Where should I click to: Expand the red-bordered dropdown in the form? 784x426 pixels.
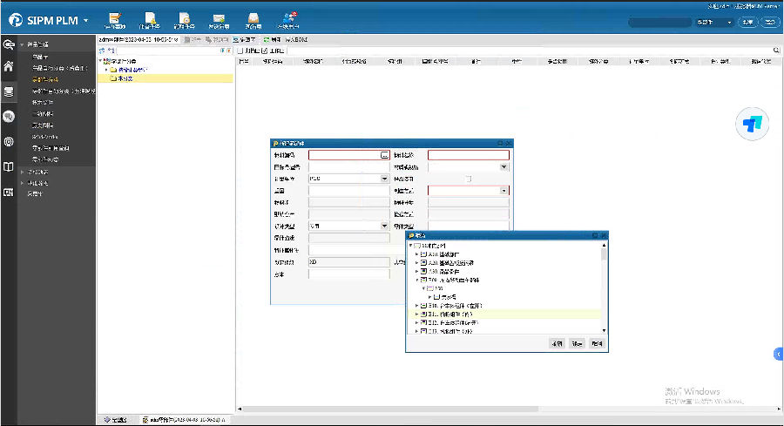coord(504,190)
